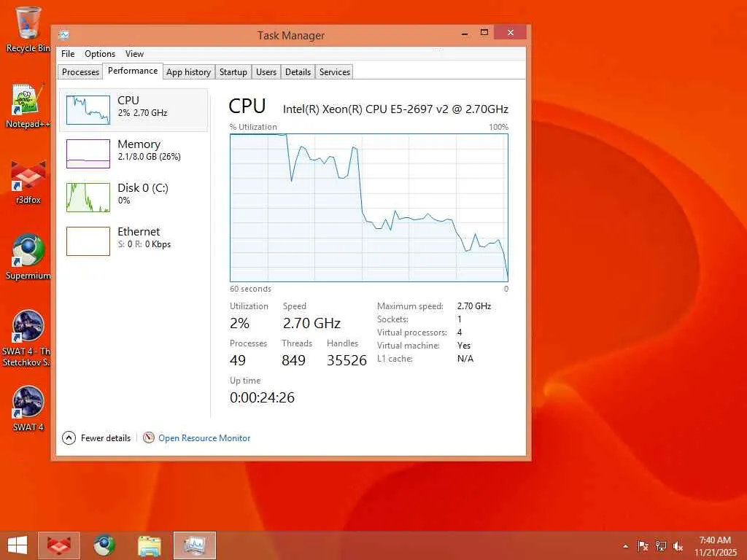The image size is (747, 560).
Task: Collapse view with Fewer details arrow
Action: pos(69,437)
